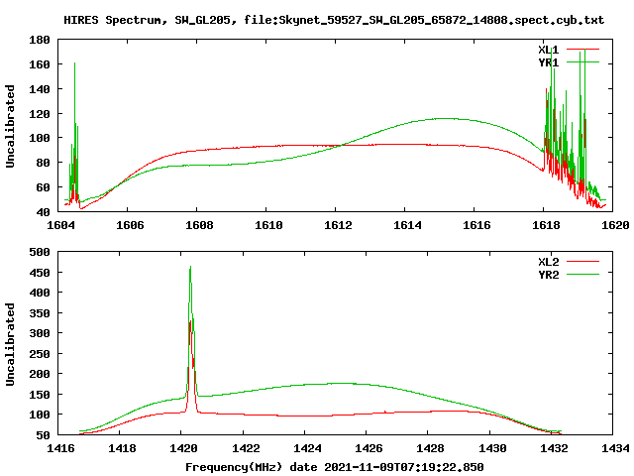
Task: Click the 1608 tick label on top plot
Action: 199,225
